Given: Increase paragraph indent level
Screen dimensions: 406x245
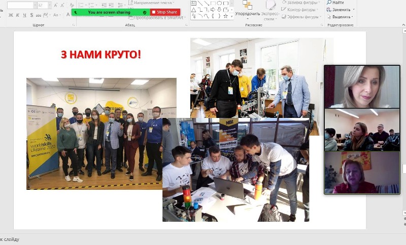Looking at the screenshot, I should tap(111, 5).
